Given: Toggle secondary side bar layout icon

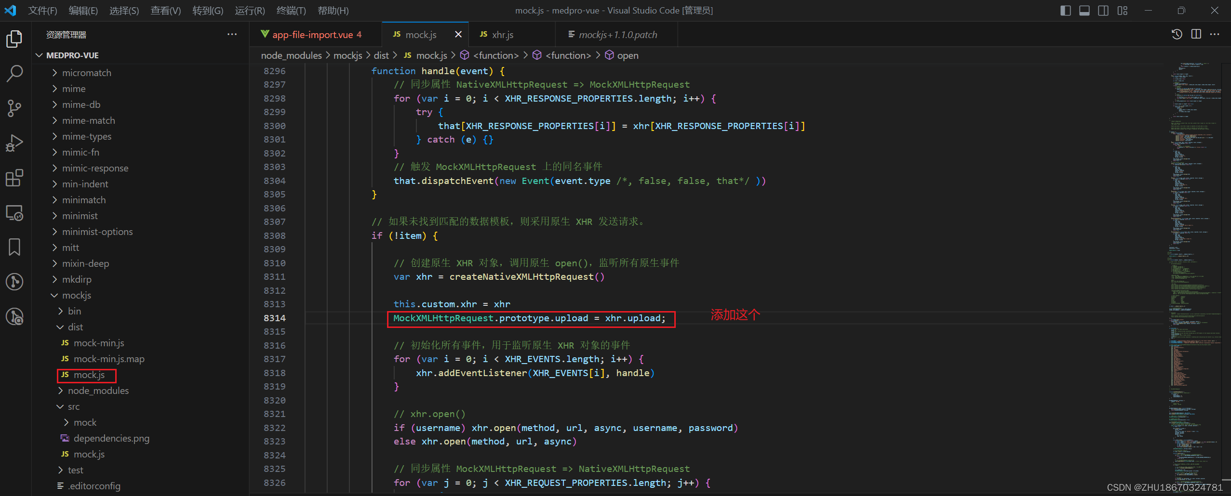Looking at the screenshot, I should [x=1103, y=11].
